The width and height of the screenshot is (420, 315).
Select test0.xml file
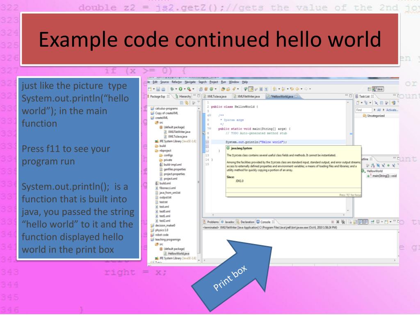pos(162,211)
